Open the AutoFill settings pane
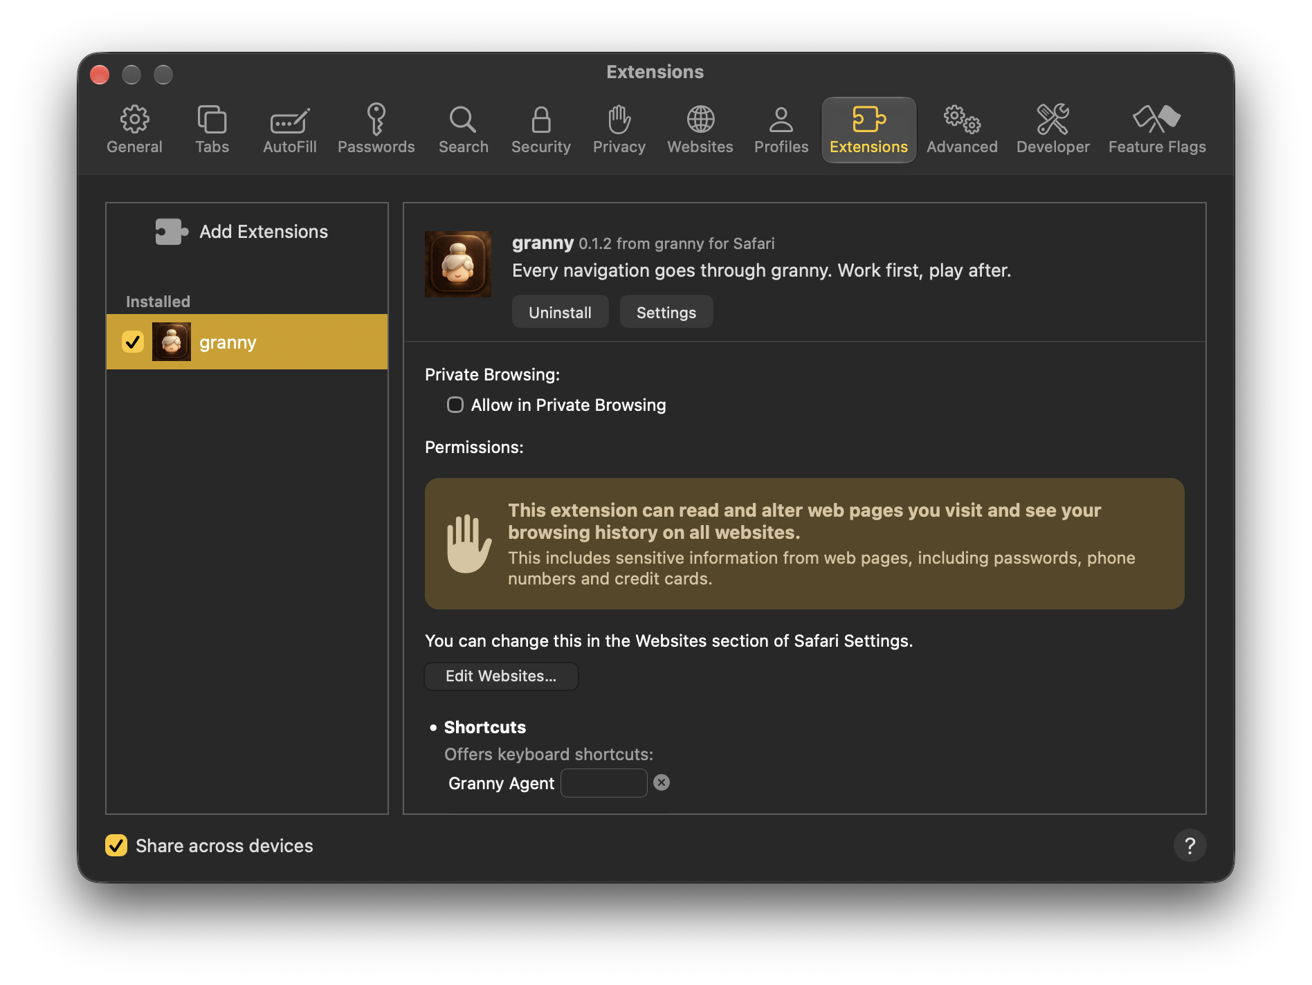Image resolution: width=1312 pixels, height=985 pixels. 289,130
